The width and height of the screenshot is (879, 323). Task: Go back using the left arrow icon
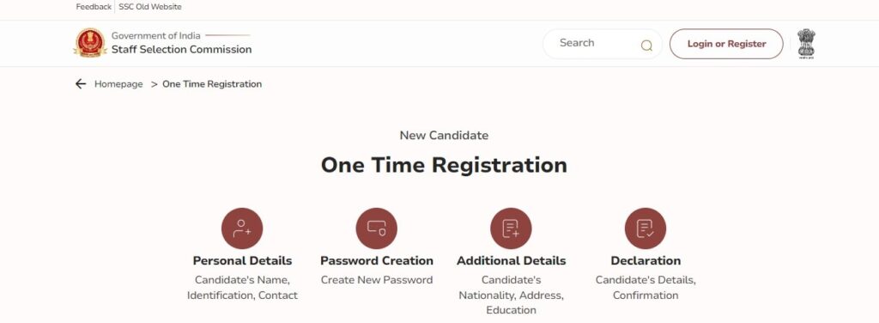81,84
